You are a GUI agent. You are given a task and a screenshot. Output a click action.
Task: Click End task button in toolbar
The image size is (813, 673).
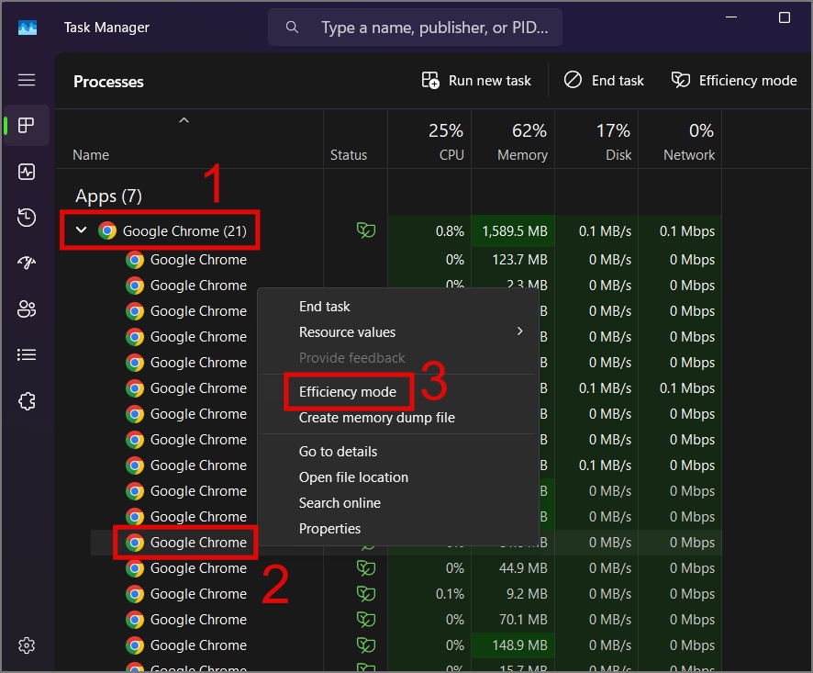coord(604,81)
